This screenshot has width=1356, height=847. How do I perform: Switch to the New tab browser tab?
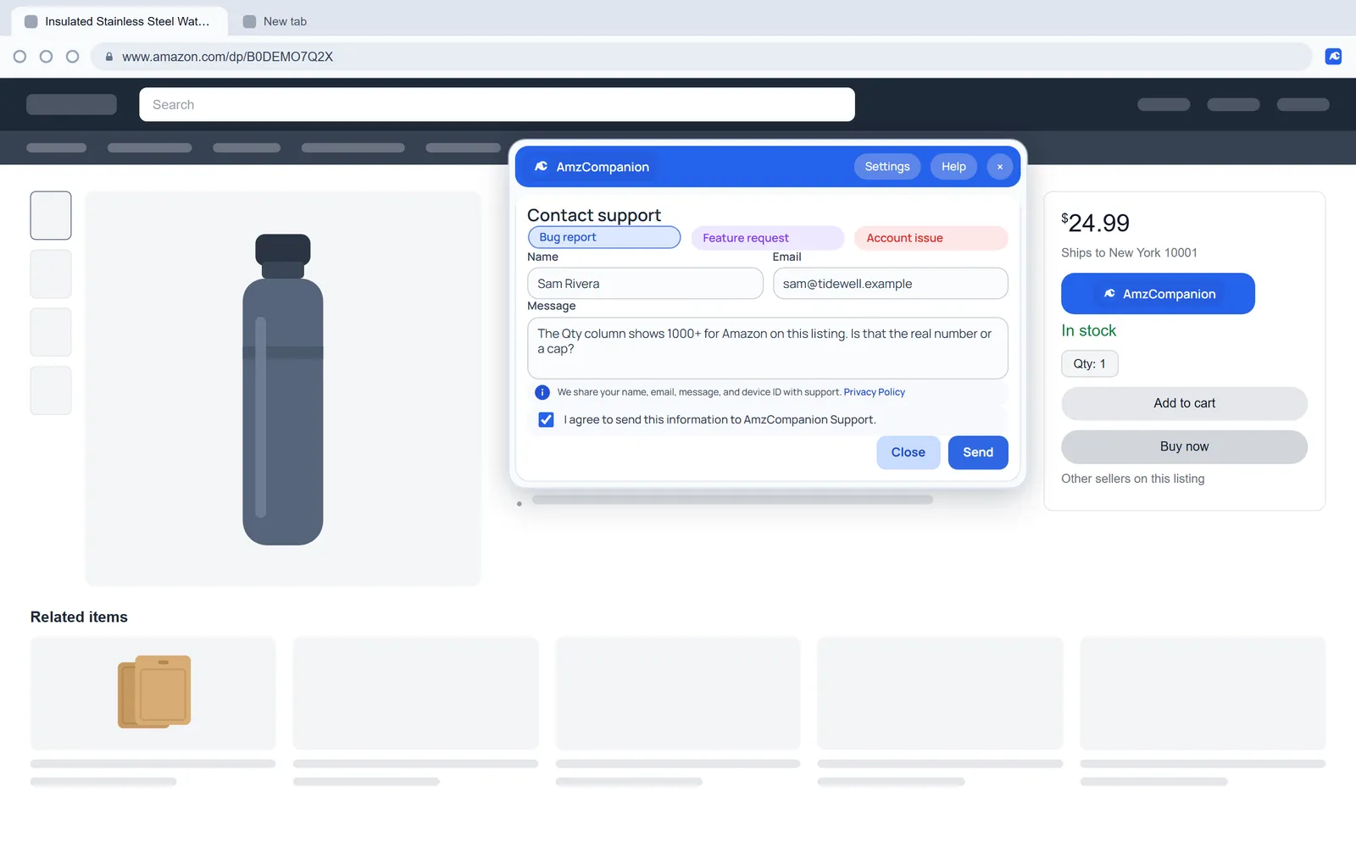(x=275, y=21)
